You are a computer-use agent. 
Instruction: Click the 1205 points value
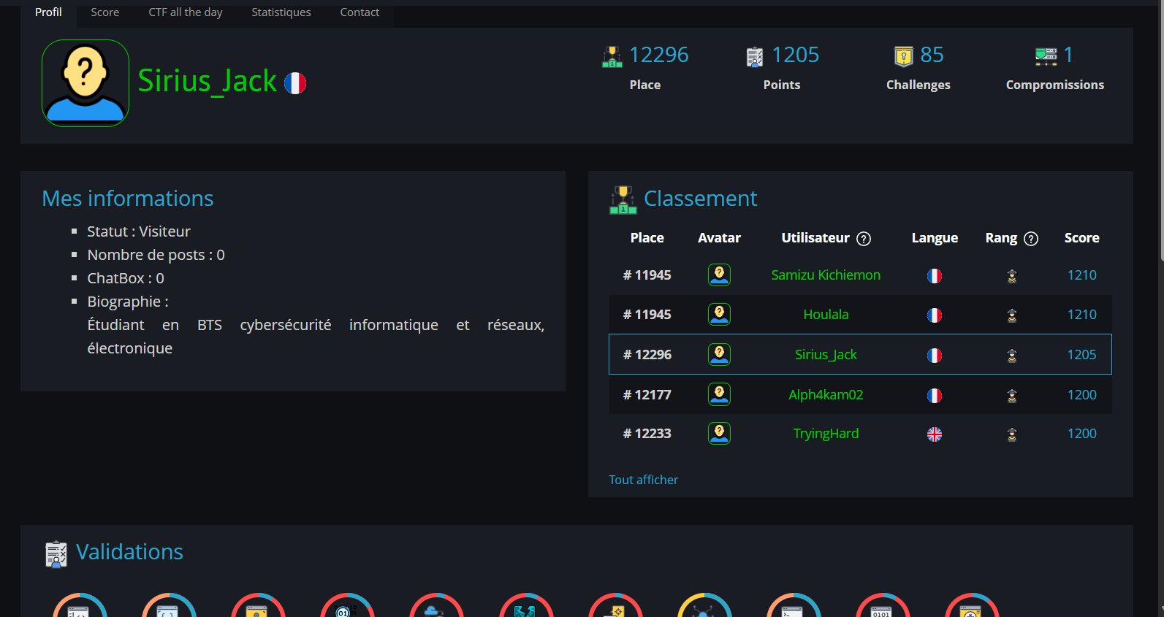coord(796,55)
